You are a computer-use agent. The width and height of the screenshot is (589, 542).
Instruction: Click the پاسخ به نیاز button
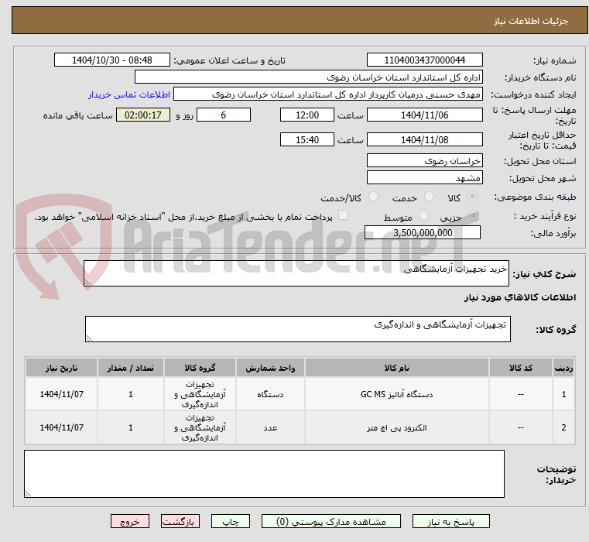pyautogui.click(x=450, y=521)
